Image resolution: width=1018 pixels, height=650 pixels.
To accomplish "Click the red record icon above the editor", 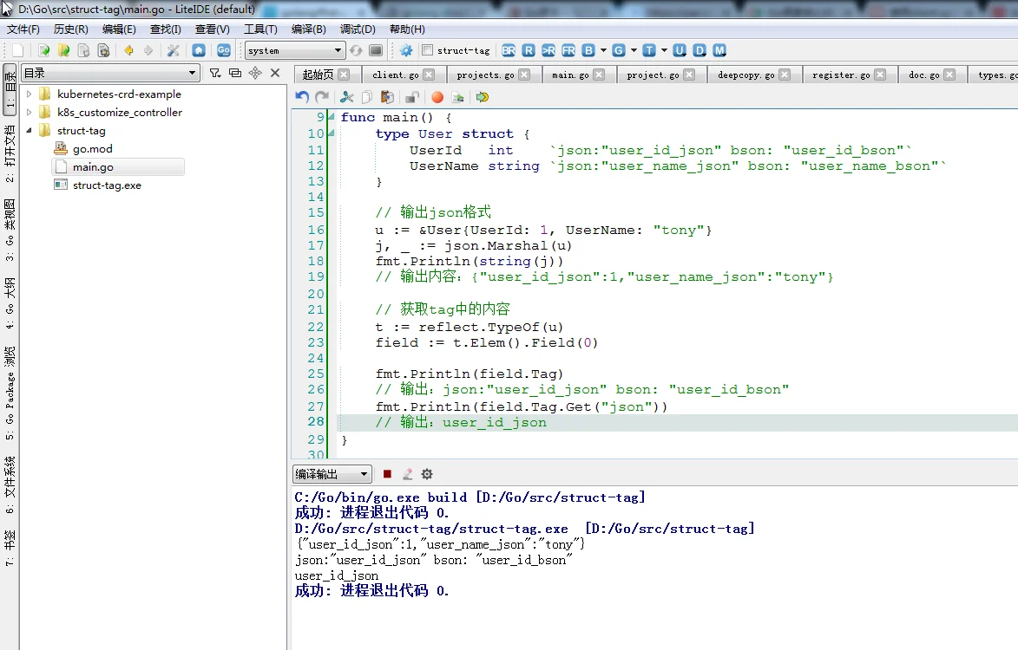I will point(437,97).
